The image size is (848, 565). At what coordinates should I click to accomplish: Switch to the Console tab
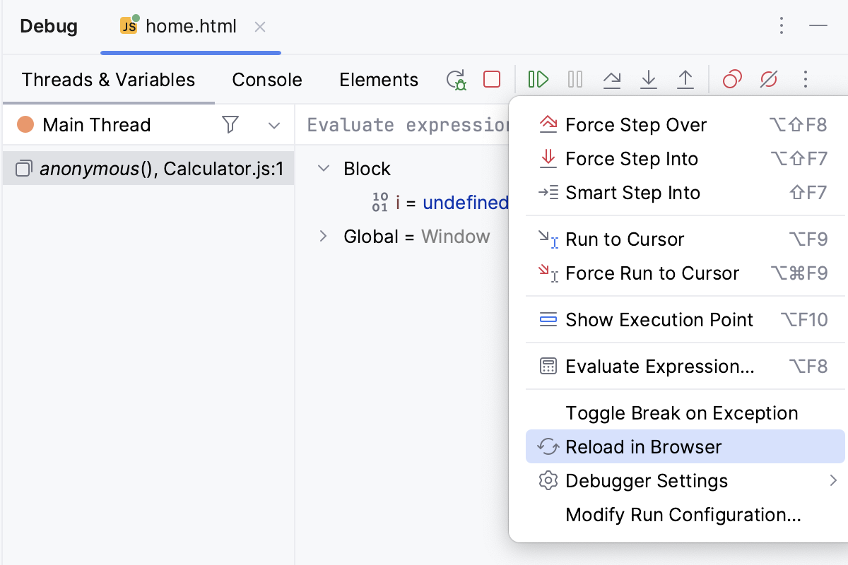(266, 79)
